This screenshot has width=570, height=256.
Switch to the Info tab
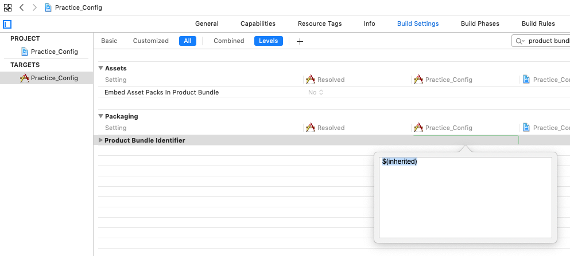(x=369, y=23)
